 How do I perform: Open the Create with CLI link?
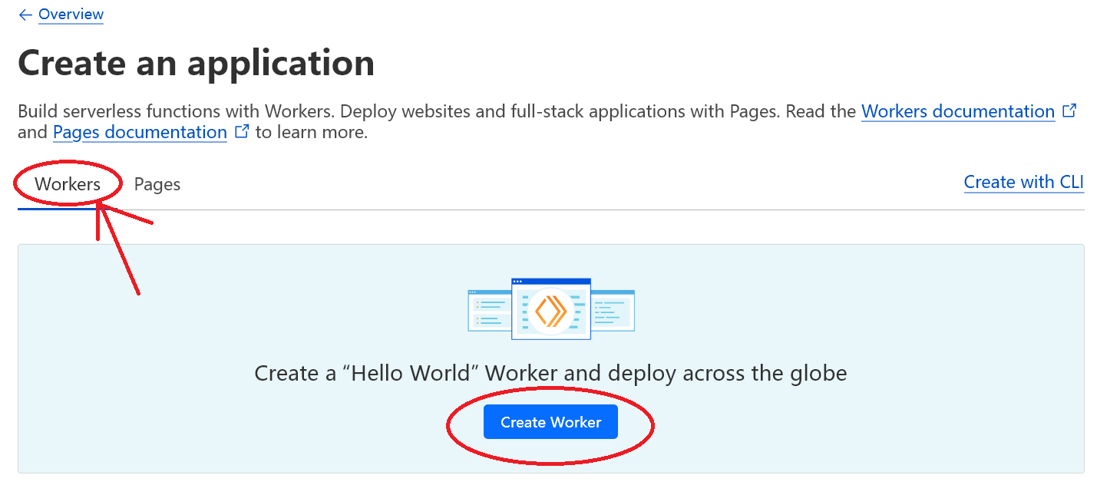[x=1024, y=182]
